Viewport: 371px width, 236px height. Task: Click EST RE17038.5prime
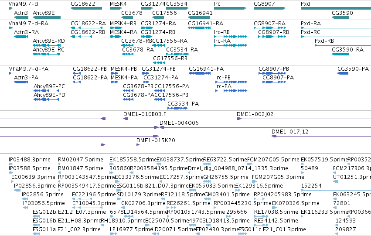261,217
